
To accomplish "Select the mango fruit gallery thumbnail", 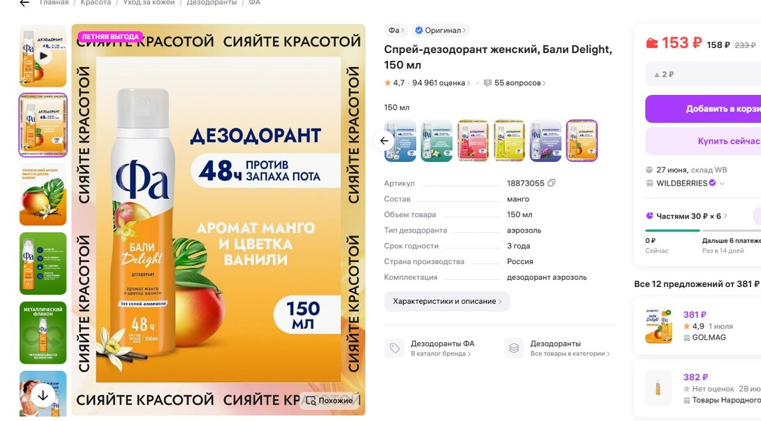I will click(x=43, y=194).
